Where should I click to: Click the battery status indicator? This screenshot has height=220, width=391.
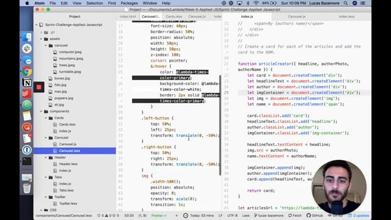[269, 3]
